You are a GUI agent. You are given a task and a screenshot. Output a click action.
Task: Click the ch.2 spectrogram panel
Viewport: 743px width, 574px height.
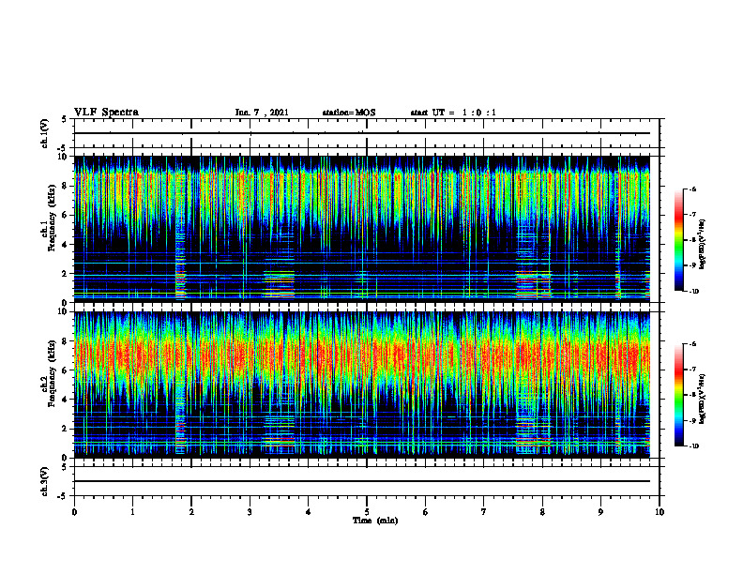pyautogui.click(x=362, y=385)
